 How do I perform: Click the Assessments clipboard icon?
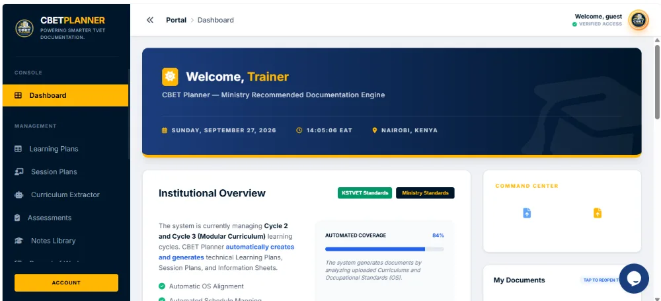pos(17,218)
